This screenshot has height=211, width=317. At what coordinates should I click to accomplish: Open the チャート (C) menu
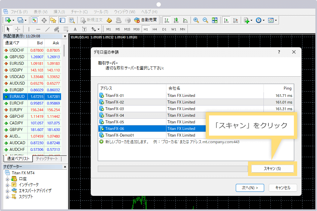point(79,12)
